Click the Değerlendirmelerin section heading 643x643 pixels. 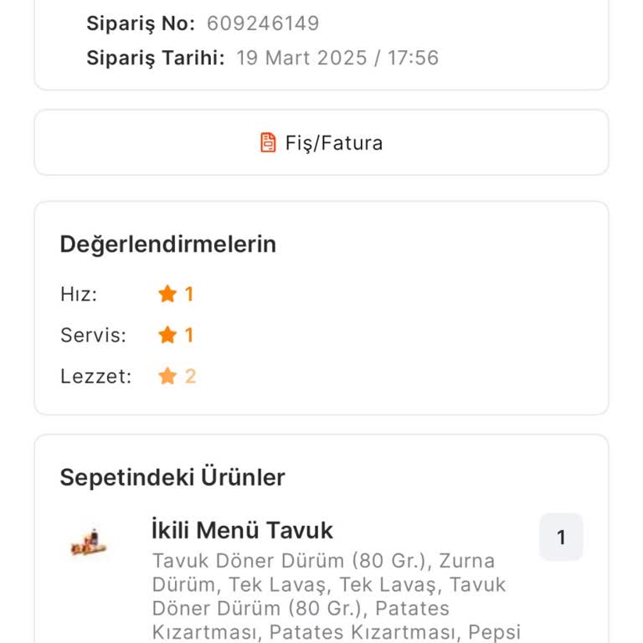[167, 244]
